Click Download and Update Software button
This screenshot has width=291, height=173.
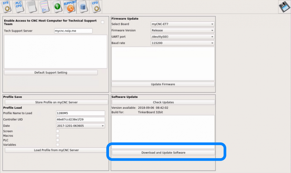pyautogui.click(x=163, y=153)
